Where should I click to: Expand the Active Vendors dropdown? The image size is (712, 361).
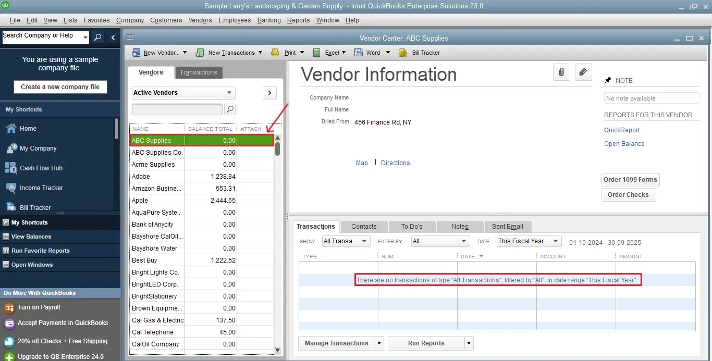pyautogui.click(x=229, y=93)
